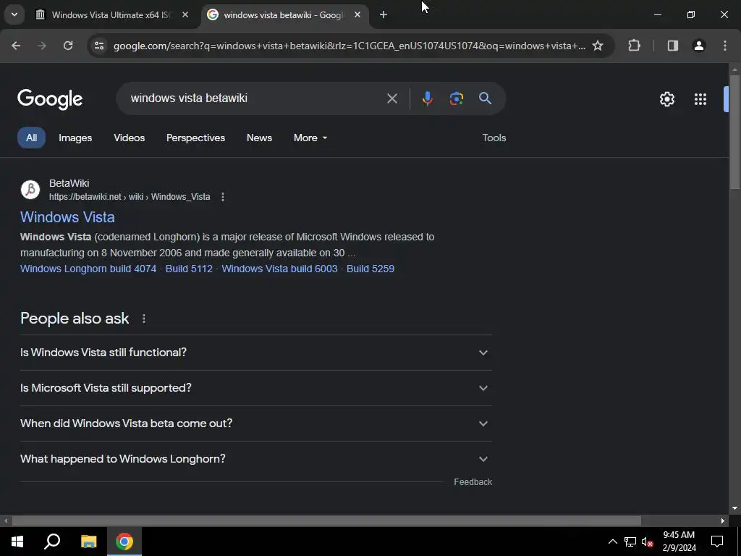Click the Feedback link
The image size is (741, 556).
[x=473, y=481]
